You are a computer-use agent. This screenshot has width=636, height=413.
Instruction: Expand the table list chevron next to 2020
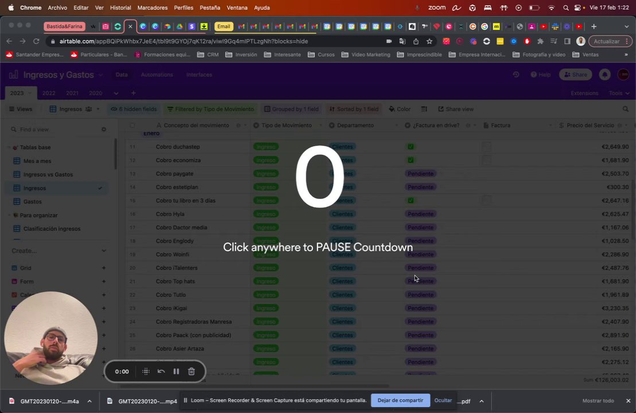coord(116,93)
